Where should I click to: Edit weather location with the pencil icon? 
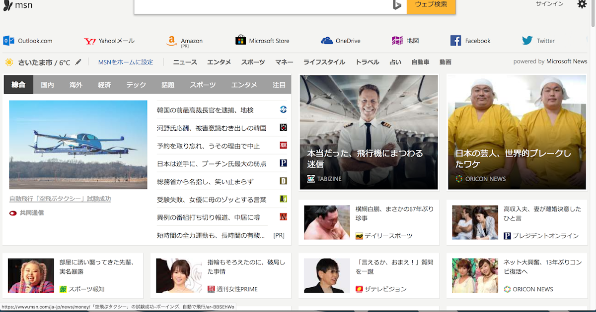[x=78, y=61]
